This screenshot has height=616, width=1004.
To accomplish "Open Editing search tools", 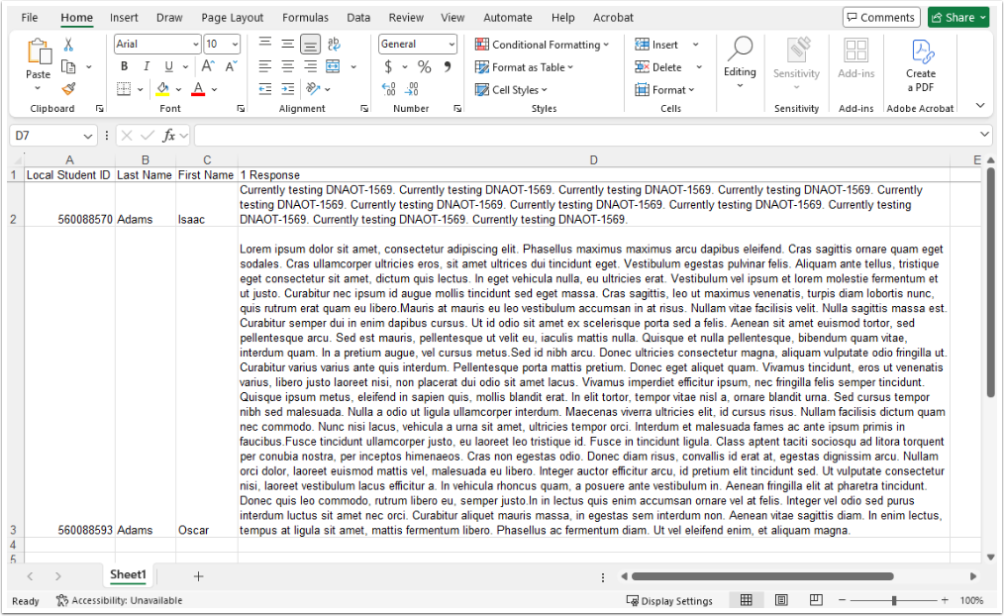I will [x=740, y=62].
